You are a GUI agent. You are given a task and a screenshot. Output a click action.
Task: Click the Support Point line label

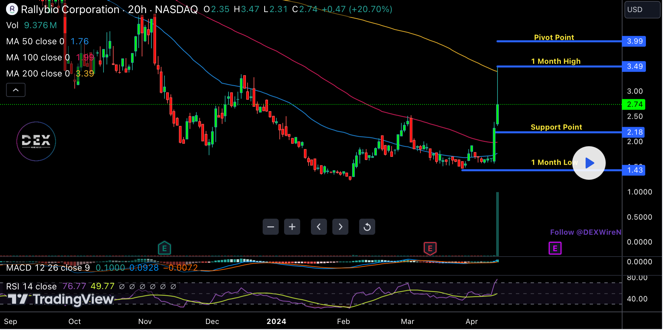point(556,127)
